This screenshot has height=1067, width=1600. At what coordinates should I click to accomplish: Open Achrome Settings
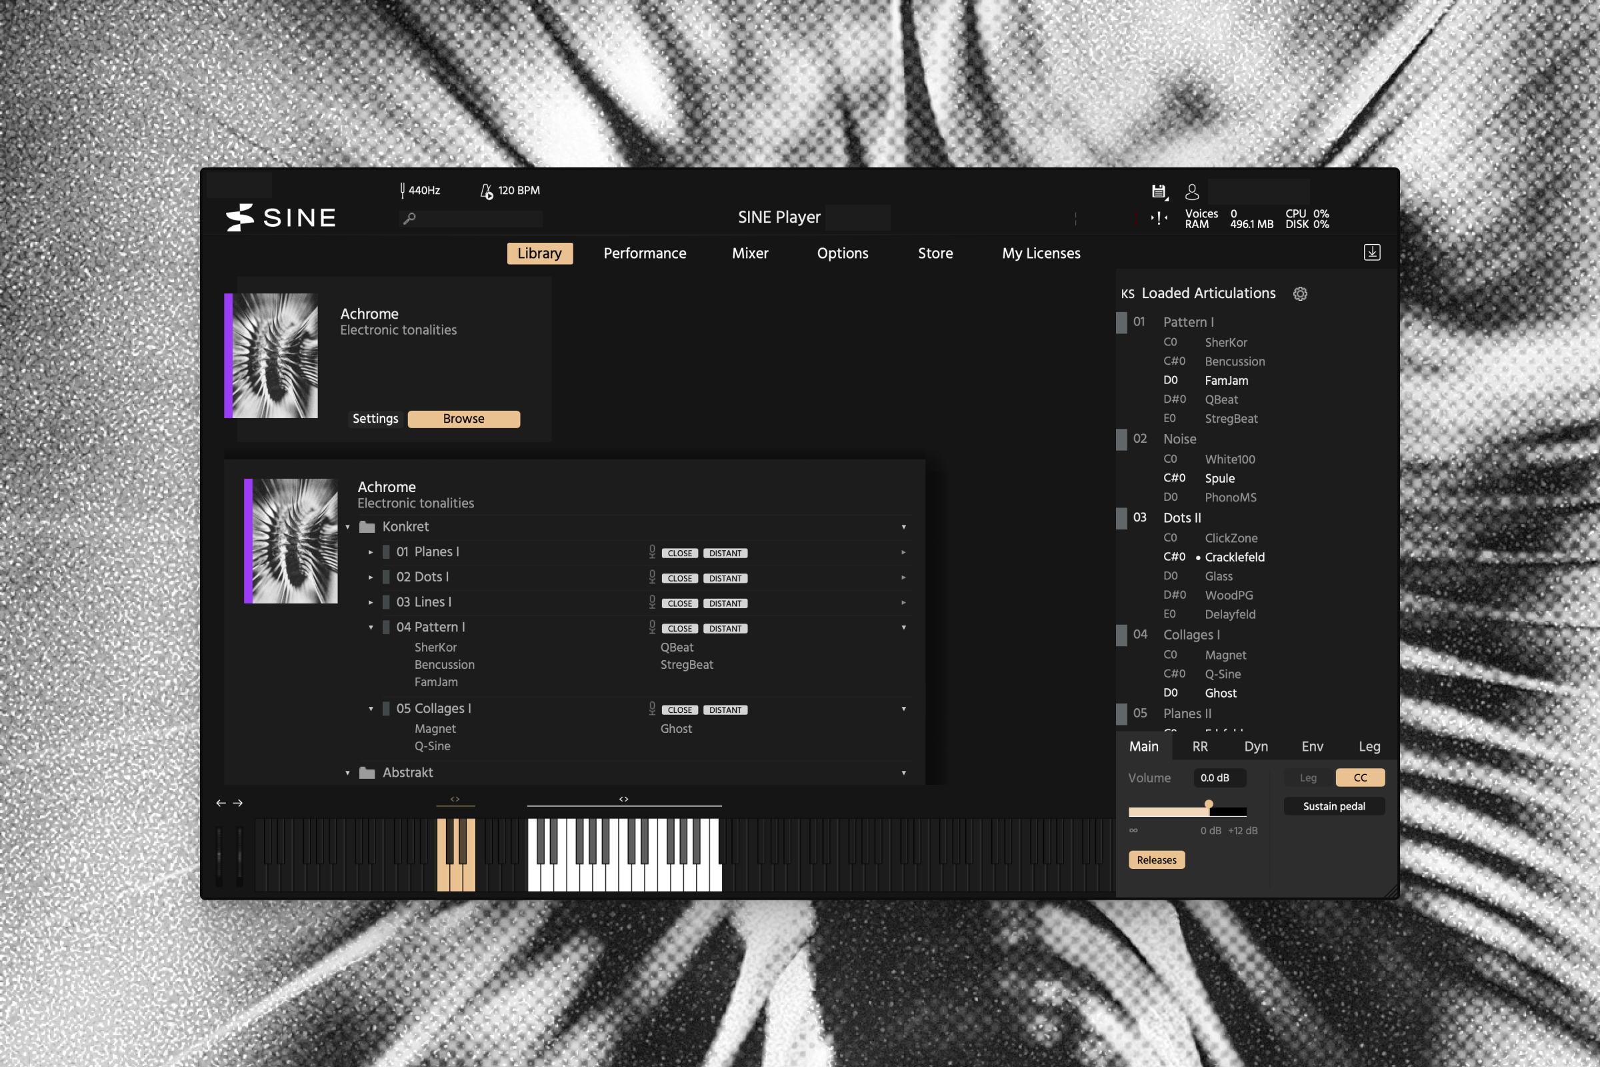click(x=375, y=419)
